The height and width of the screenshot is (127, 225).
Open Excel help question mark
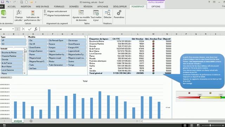tap(209, 2)
